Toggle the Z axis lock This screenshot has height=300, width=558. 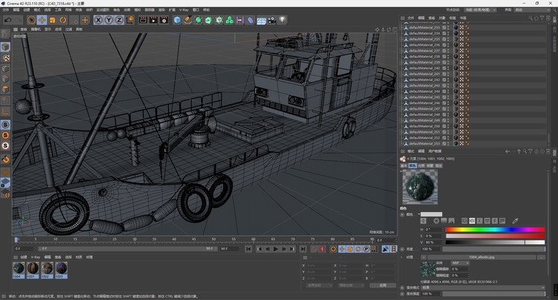point(119,20)
